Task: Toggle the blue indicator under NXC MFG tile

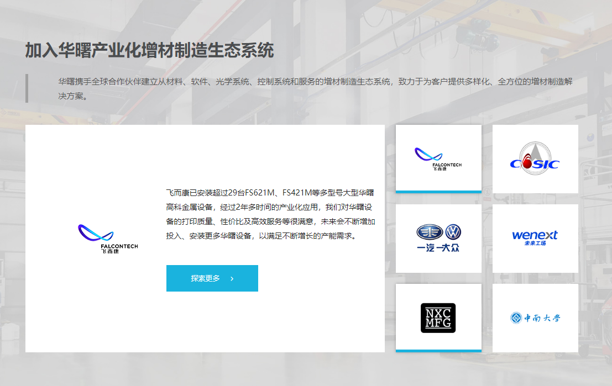Action: pyautogui.click(x=438, y=350)
